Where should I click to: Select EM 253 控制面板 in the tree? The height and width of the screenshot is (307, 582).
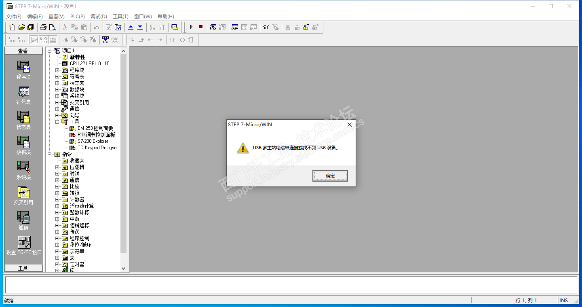point(95,128)
